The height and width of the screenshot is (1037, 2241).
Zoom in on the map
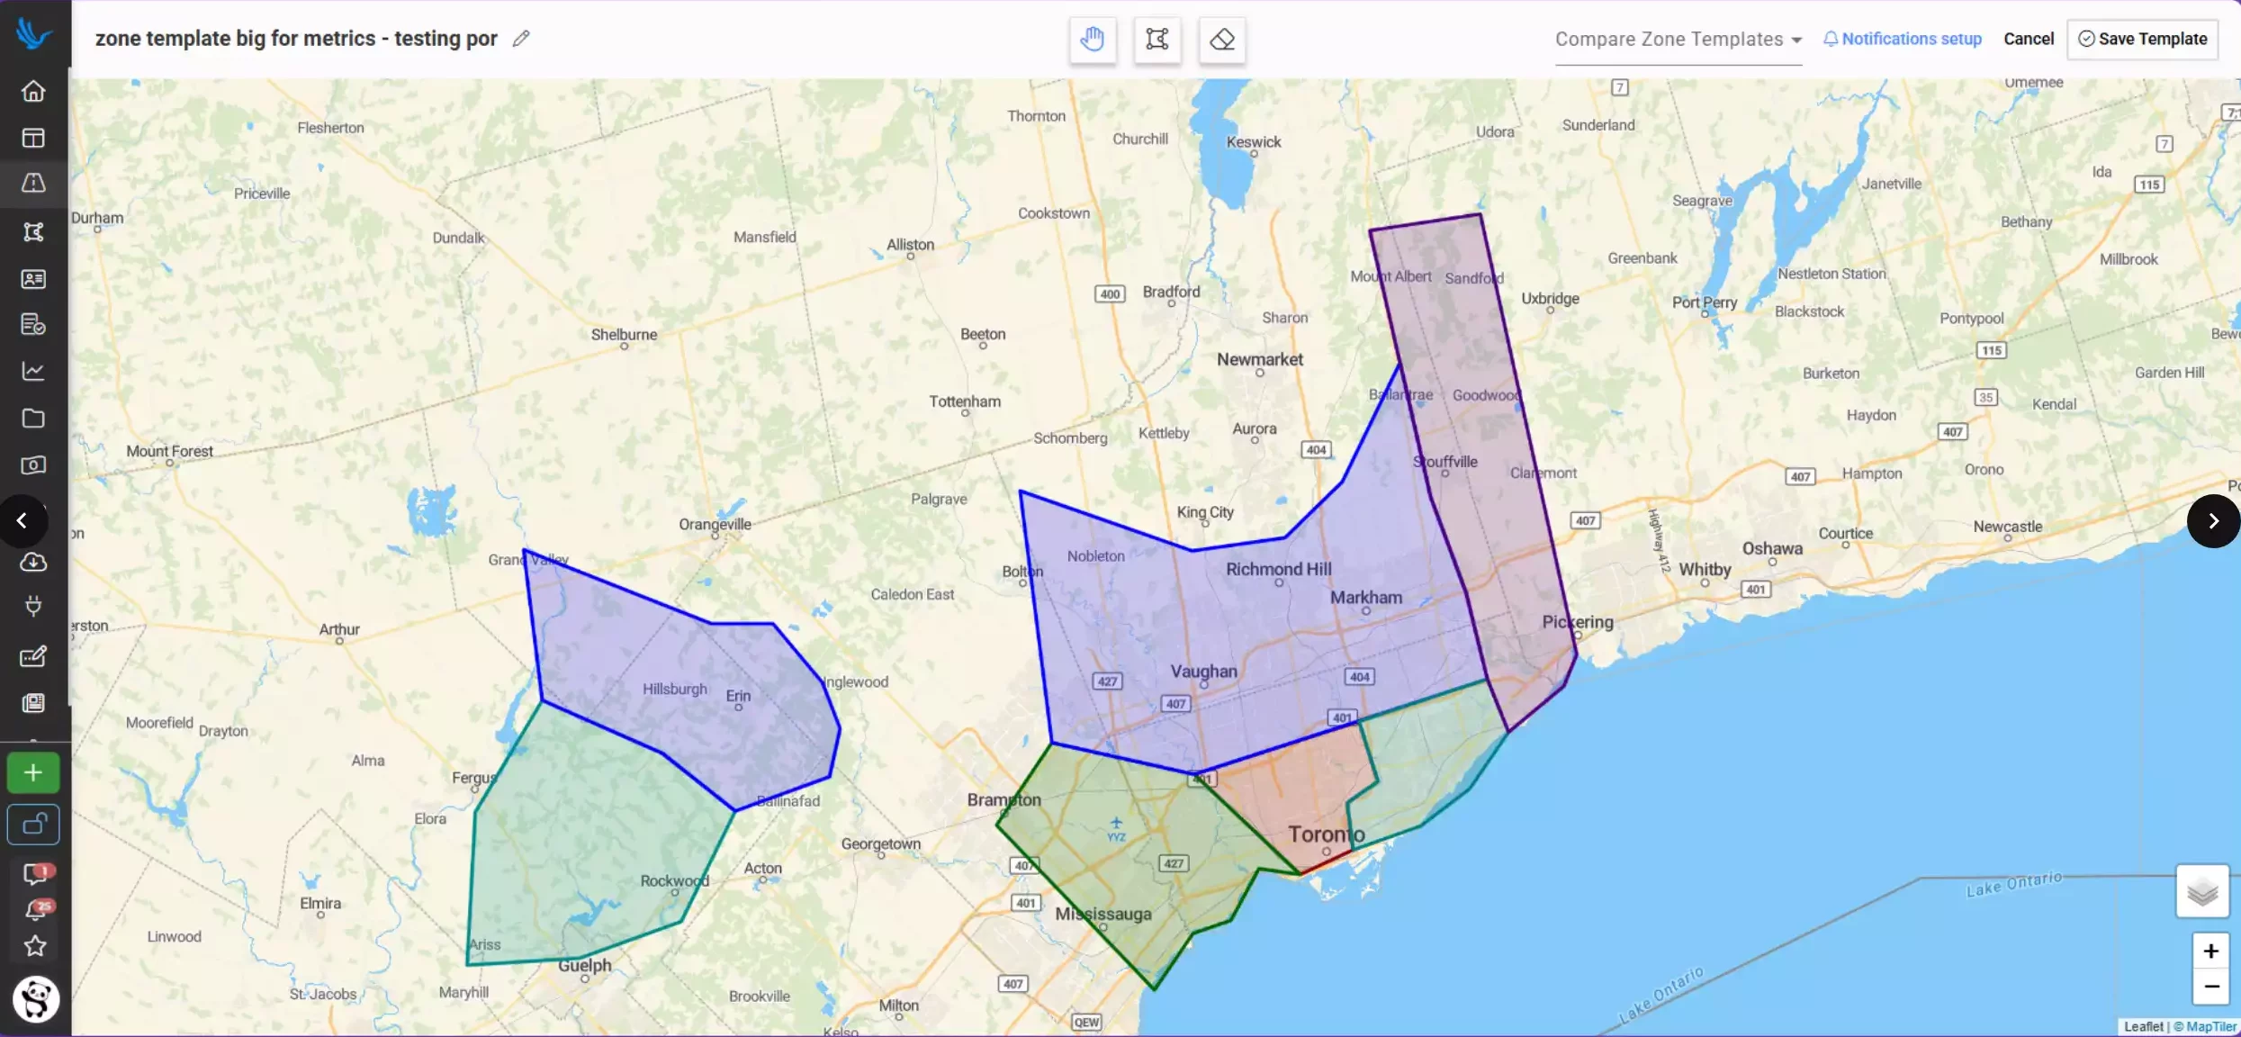point(2210,951)
